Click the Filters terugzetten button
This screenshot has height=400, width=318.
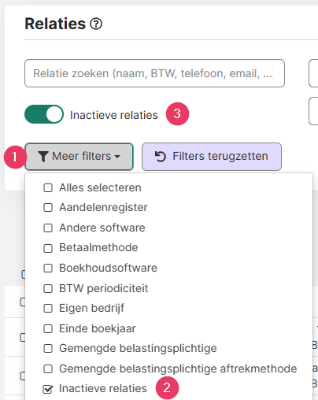212,157
